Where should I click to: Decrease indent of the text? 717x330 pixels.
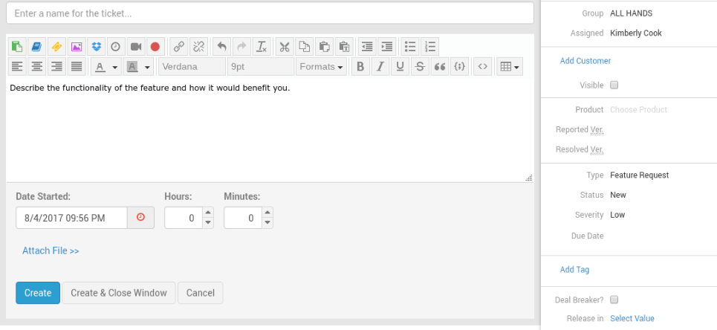367,47
